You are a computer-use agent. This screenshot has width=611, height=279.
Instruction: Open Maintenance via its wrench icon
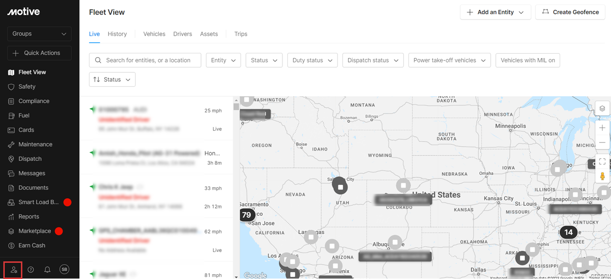[x=11, y=144]
